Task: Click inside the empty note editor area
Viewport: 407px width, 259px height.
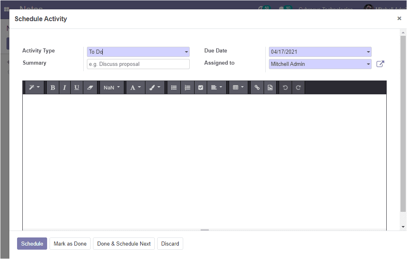Action: click(x=204, y=161)
